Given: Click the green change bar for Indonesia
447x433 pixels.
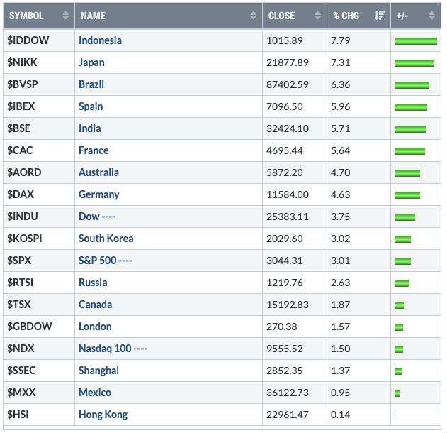Looking at the screenshot, I should pyautogui.click(x=415, y=41).
